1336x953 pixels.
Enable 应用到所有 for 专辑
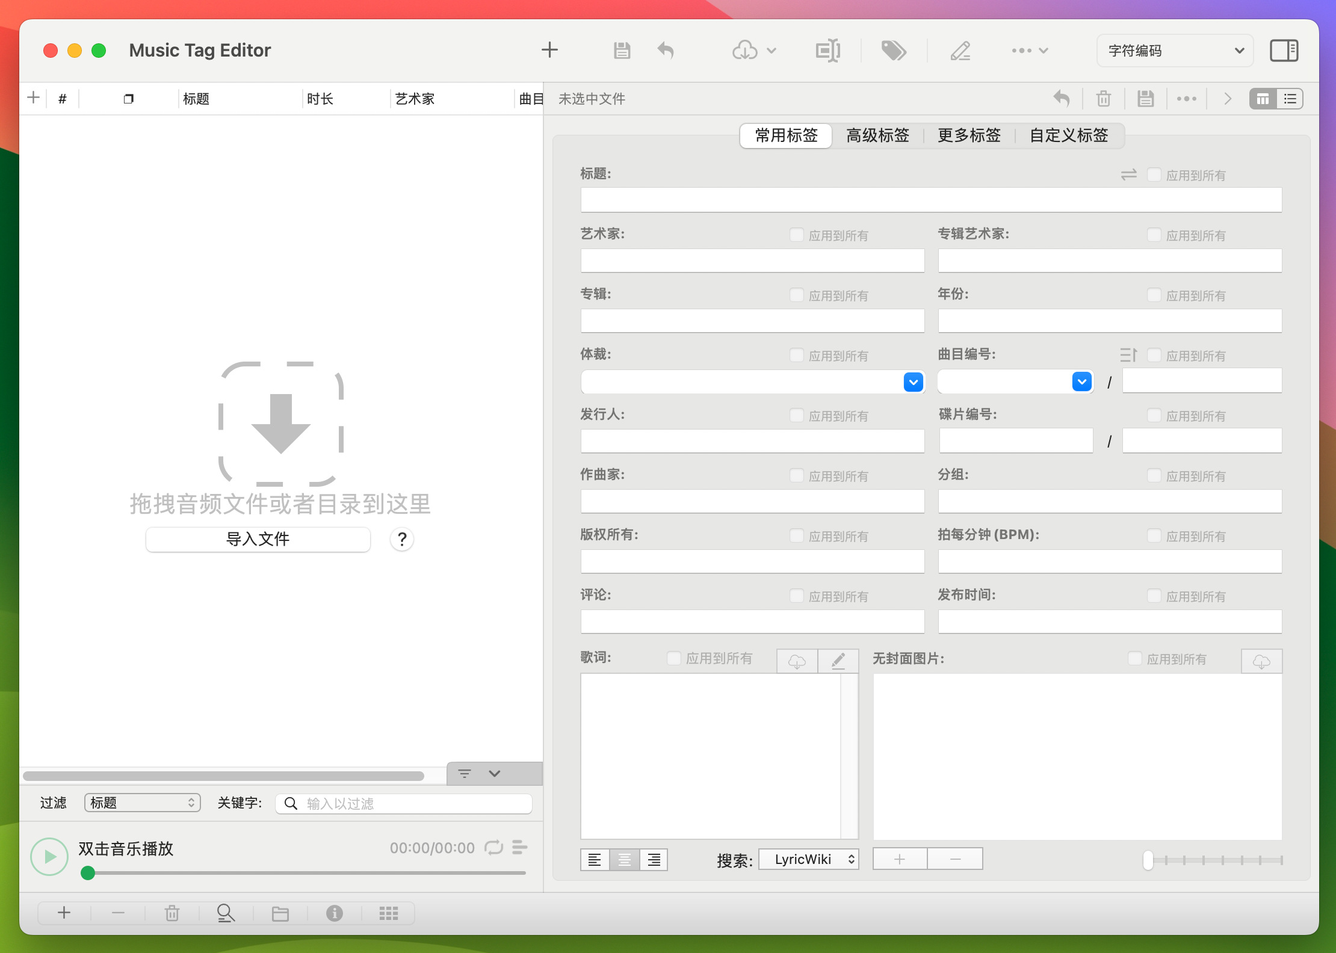[796, 295]
